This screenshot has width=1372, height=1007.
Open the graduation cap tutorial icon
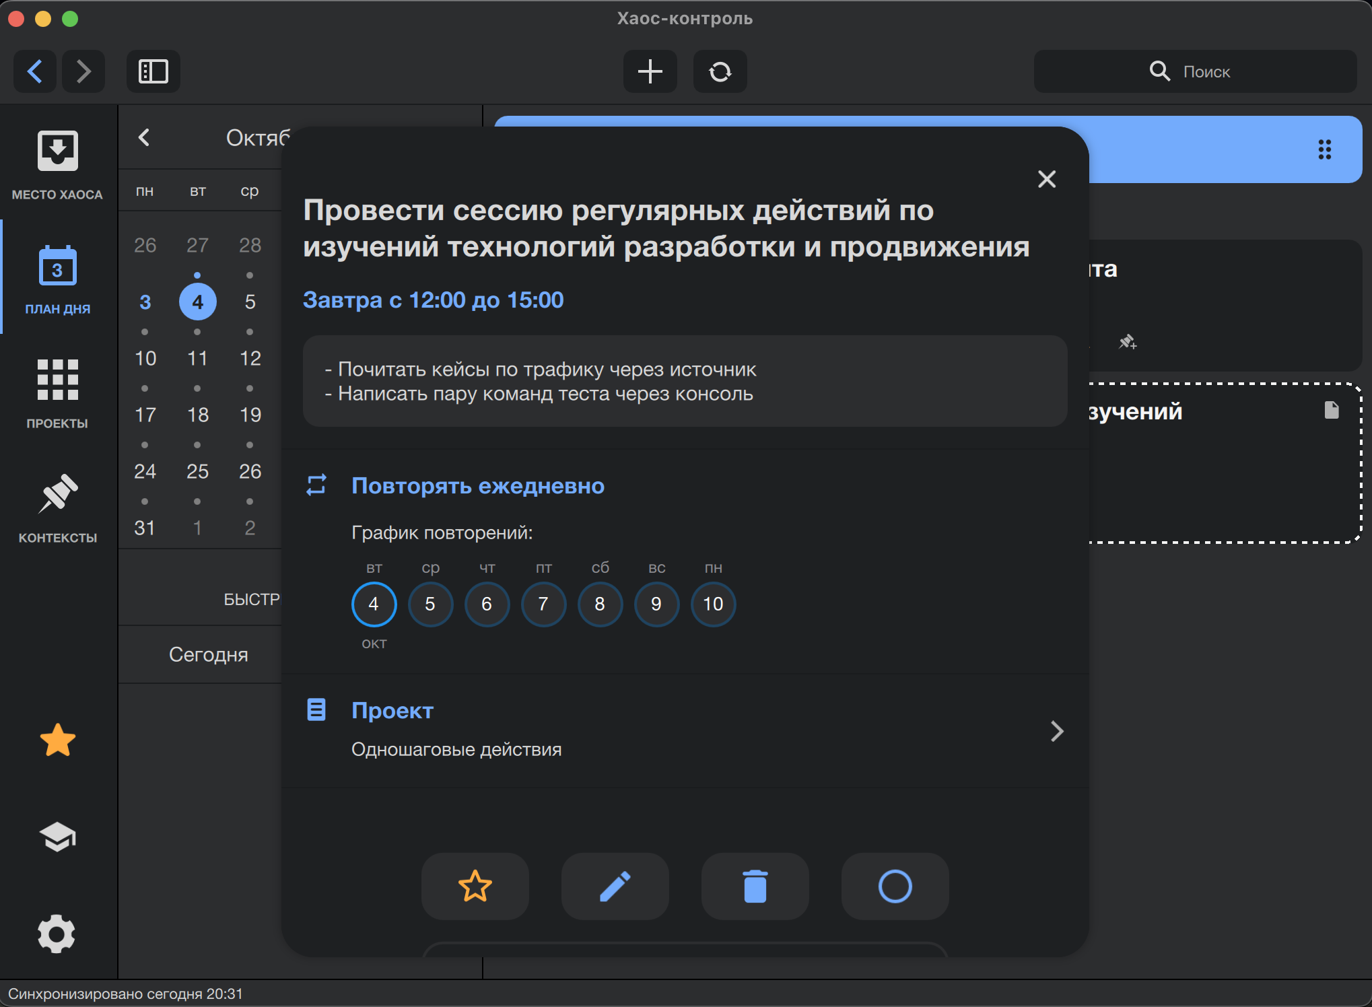click(57, 837)
